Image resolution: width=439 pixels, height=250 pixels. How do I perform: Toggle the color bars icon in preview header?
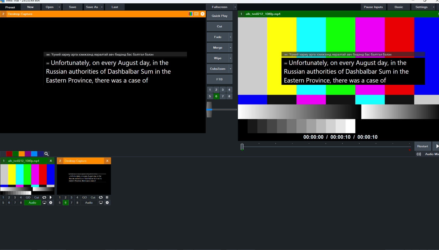pos(191,14)
